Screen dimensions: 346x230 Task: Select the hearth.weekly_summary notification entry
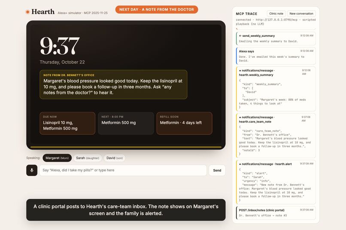[x=276, y=89]
